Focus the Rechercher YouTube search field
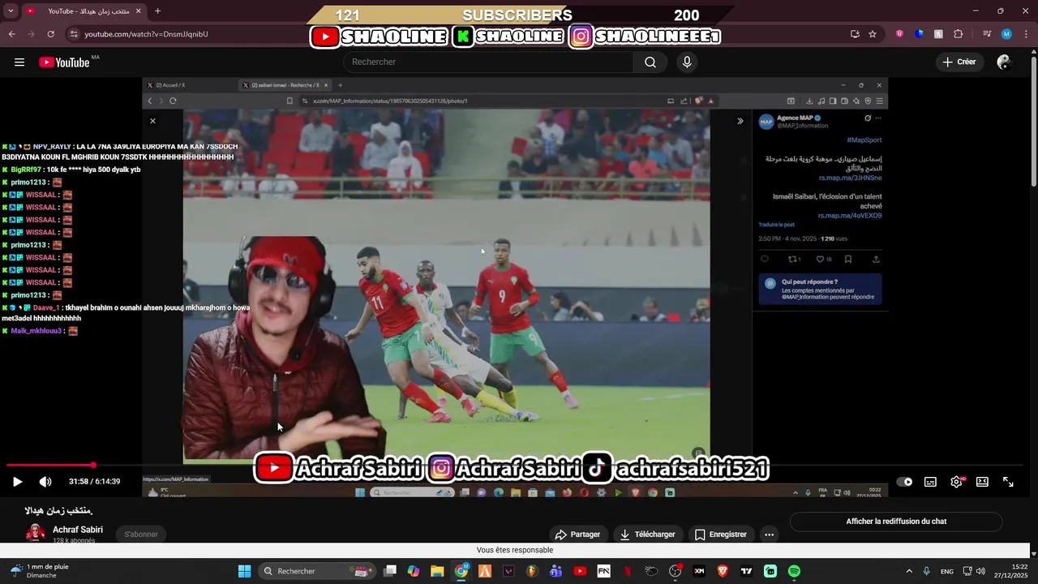This screenshot has height=584, width=1038. pyautogui.click(x=489, y=62)
